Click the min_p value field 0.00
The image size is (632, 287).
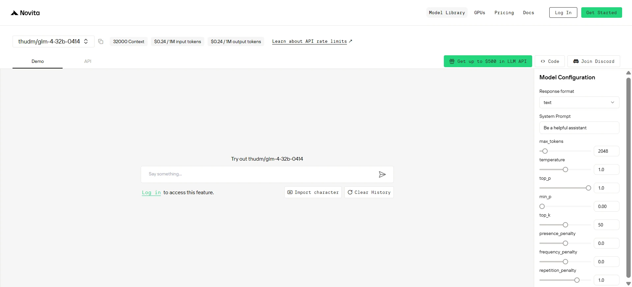coord(607,206)
